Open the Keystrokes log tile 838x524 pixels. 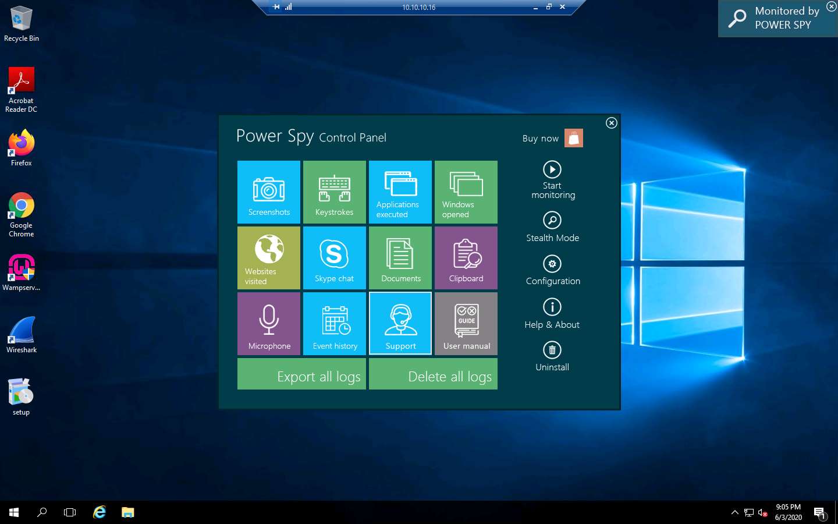(x=335, y=192)
